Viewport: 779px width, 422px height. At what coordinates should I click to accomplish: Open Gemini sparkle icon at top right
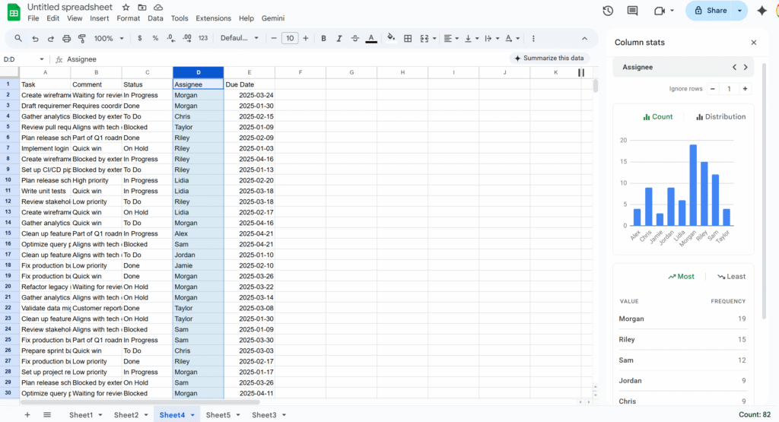(761, 11)
